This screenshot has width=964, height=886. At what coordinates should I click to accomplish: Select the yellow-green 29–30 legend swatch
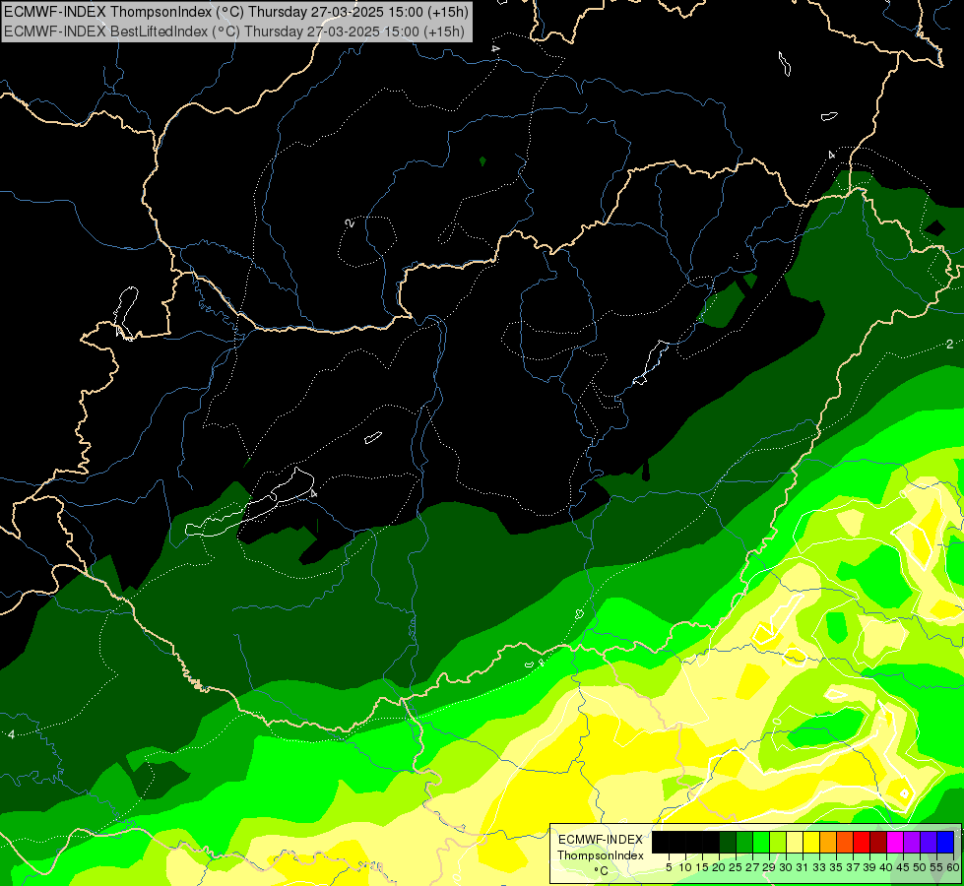[x=778, y=842]
